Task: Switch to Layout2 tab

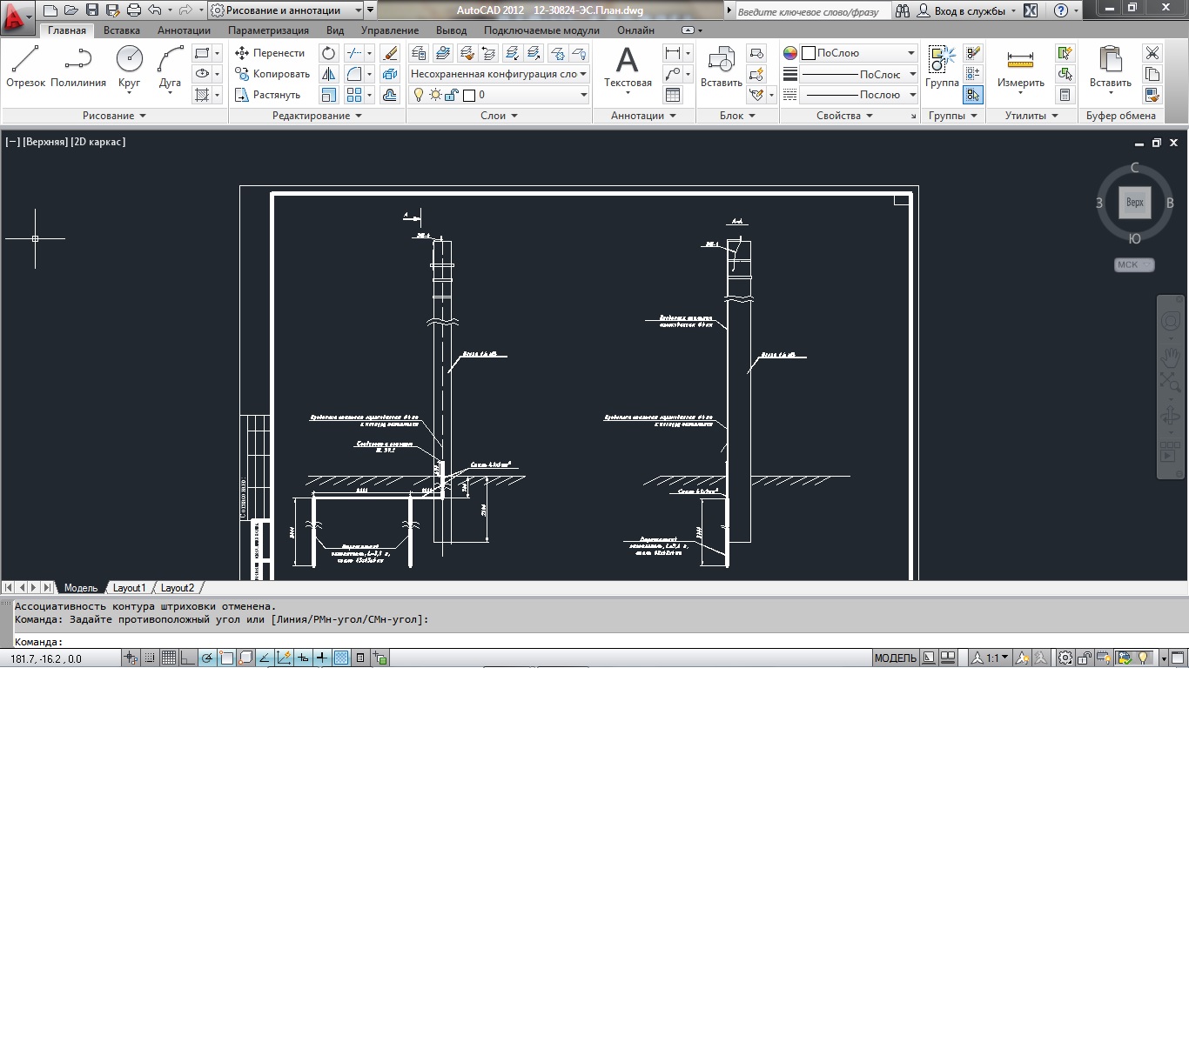Action: pos(178,588)
